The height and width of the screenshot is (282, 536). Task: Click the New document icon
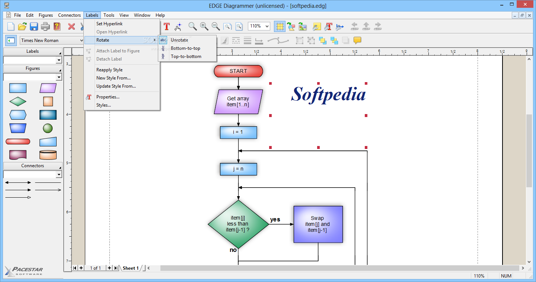(x=11, y=26)
